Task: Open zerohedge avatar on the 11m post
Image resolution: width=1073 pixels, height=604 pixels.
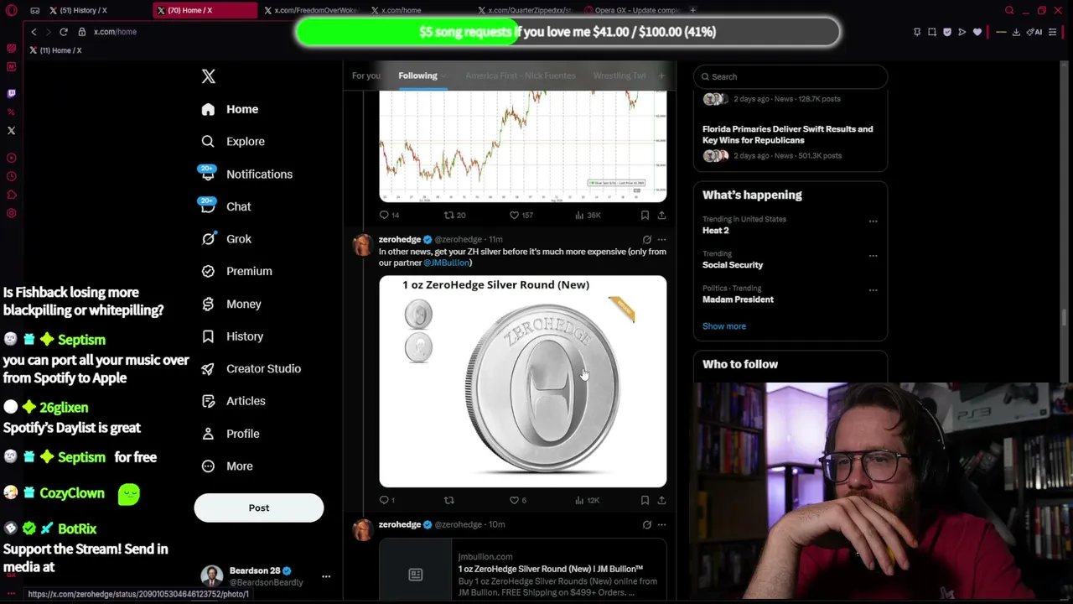Action: click(363, 245)
